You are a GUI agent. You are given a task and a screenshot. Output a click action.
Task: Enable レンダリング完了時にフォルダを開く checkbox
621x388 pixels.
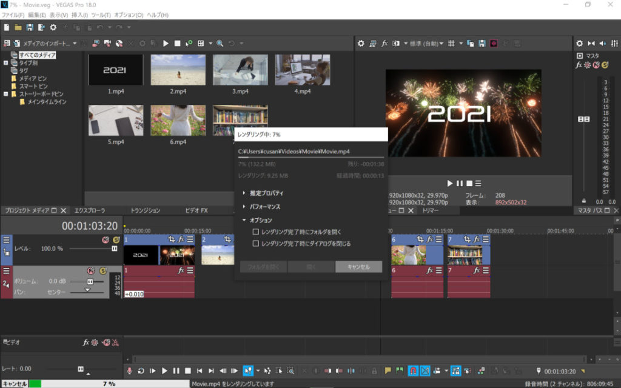256,232
